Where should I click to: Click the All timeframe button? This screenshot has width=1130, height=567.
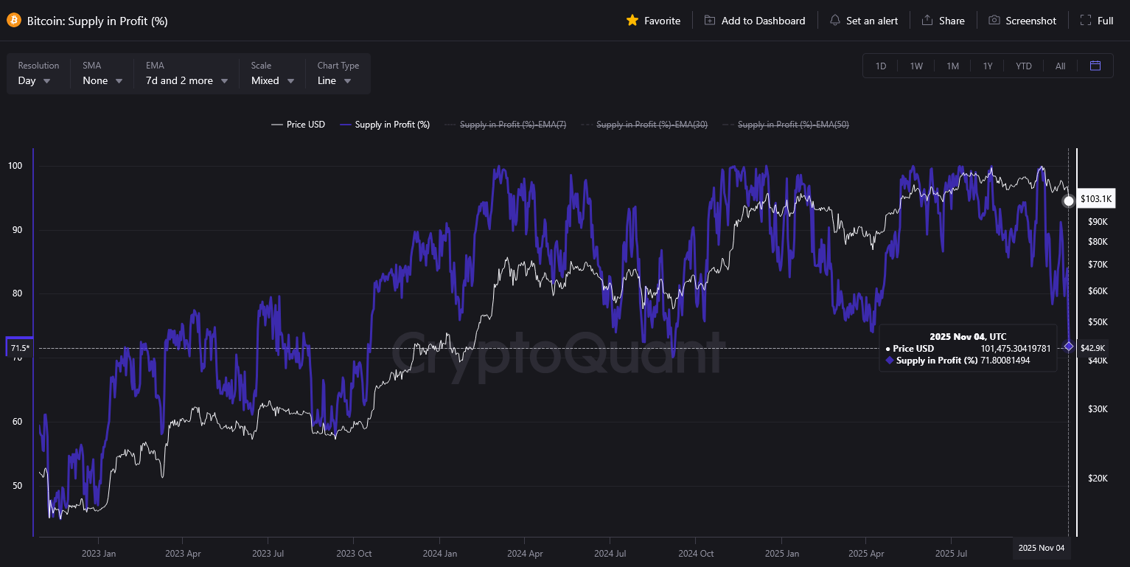pos(1060,66)
